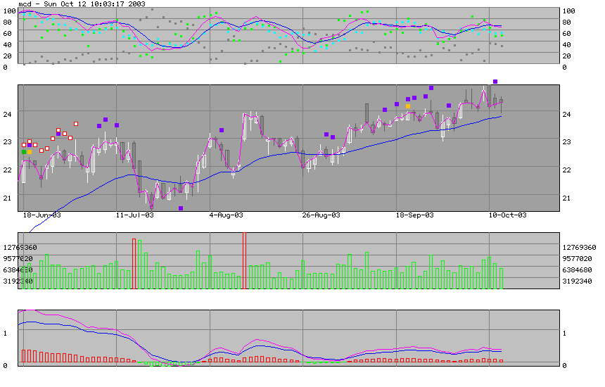
Task: Select the 11-Jul-03 date label
Action: [x=134, y=215]
